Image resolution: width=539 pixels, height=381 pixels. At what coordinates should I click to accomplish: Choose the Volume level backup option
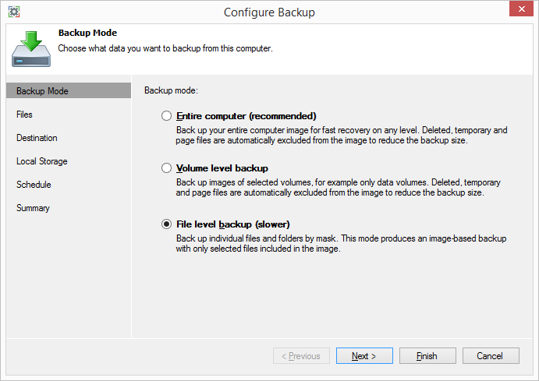click(166, 168)
